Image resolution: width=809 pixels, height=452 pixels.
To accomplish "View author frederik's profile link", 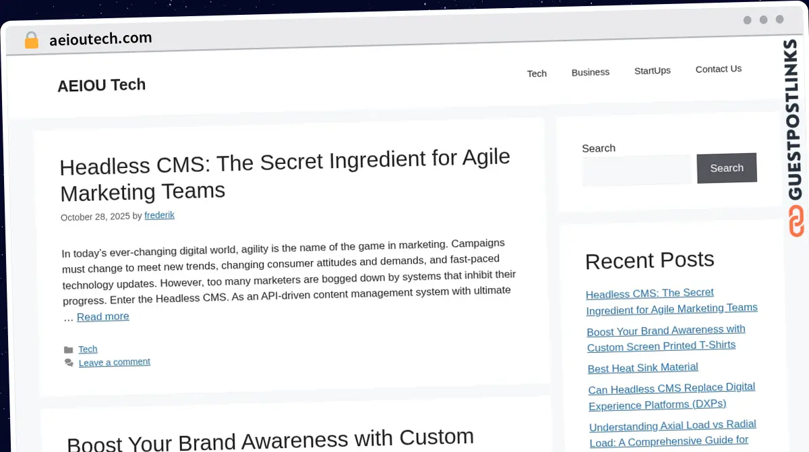I will coord(159,216).
